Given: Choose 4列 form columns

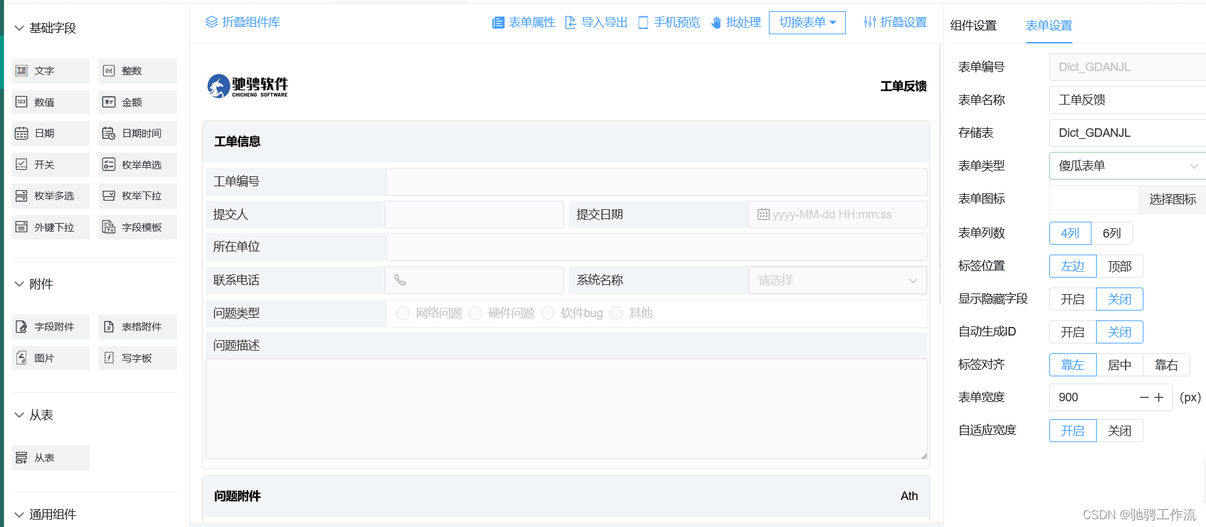Looking at the screenshot, I should click(x=1070, y=234).
